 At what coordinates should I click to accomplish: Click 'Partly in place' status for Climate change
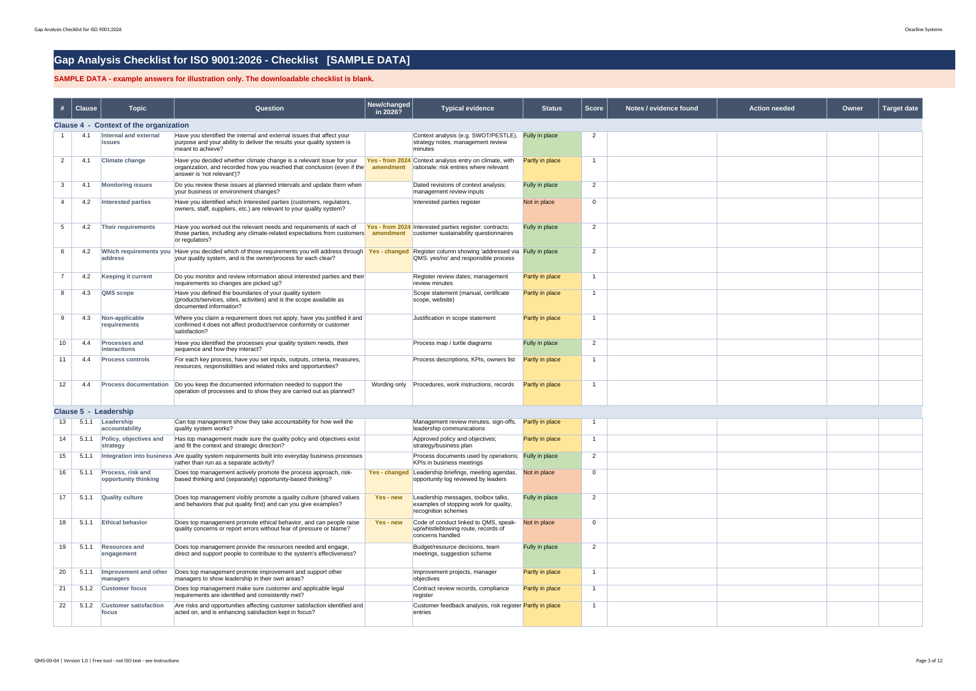tap(552, 168)
